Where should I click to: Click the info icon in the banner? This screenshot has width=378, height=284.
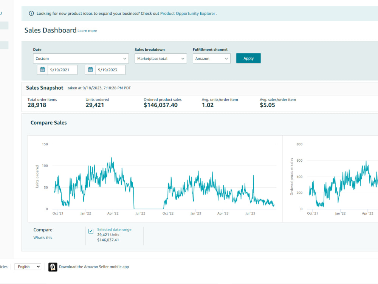(x=31, y=14)
